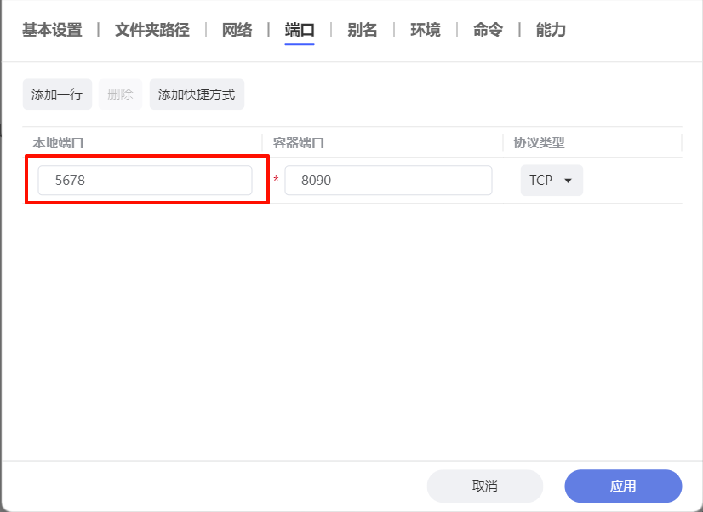Open the 基本设置 tab
The height and width of the screenshot is (512, 703).
[x=52, y=31]
